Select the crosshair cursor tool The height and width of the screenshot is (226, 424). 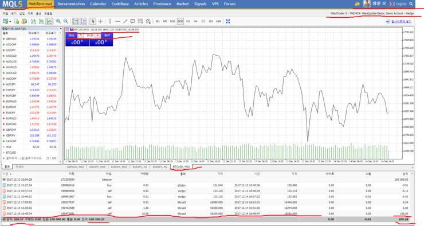(x=100, y=21)
